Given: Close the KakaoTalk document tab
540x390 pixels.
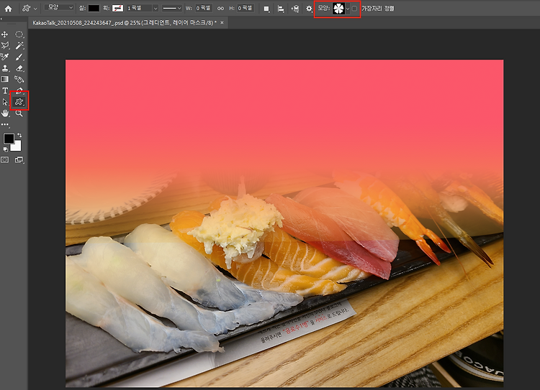Looking at the screenshot, I should [222, 23].
